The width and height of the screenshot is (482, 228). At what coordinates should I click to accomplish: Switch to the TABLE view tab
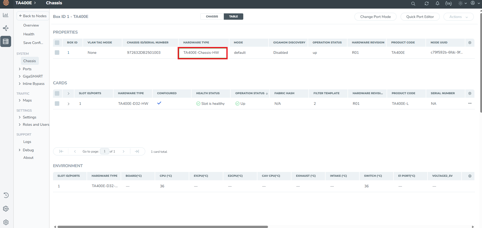click(233, 16)
